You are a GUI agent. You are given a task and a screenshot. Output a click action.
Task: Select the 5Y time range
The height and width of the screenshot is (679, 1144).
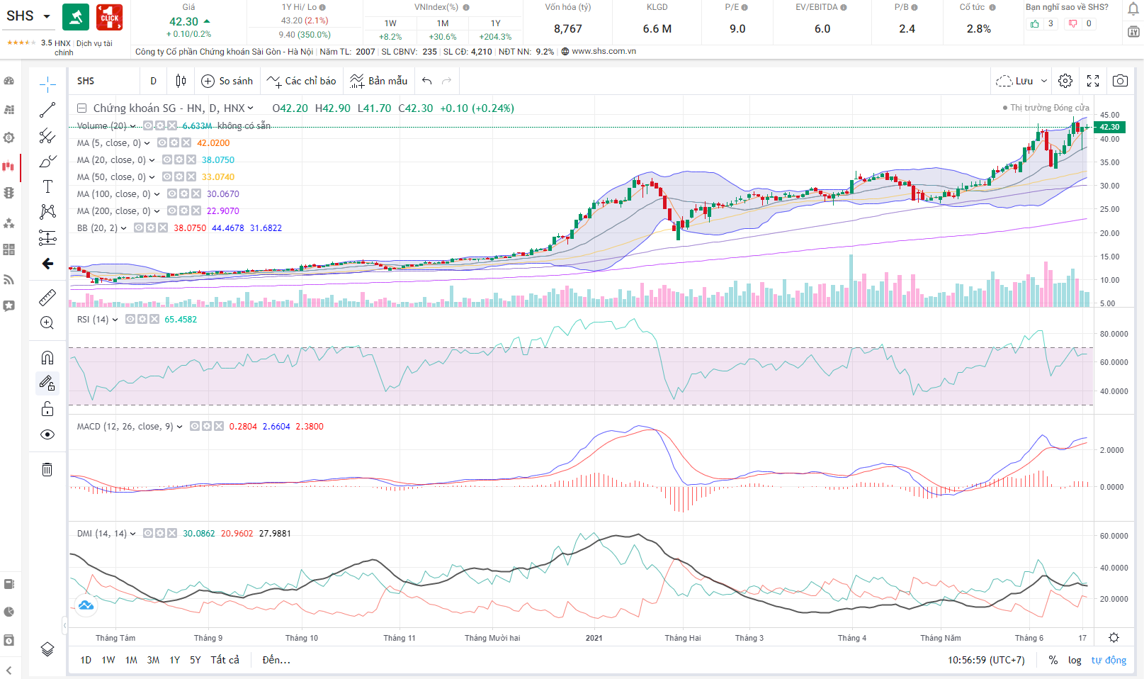coord(196,660)
